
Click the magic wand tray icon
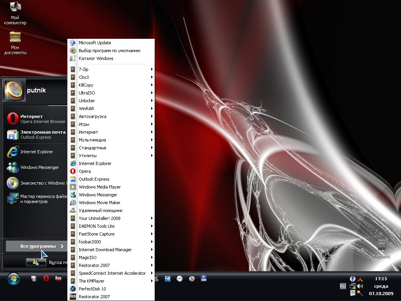pos(360,293)
